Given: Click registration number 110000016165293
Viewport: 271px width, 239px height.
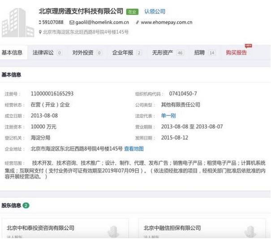Looking at the screenshot, I should click(52, 94).
